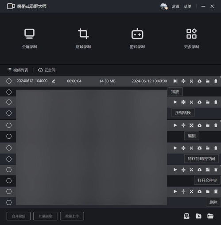
Task: Select game recording mode (游戏录制)
Action: [137, 39]
